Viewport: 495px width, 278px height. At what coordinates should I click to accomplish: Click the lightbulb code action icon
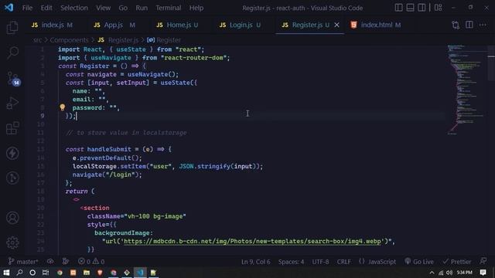62,107
